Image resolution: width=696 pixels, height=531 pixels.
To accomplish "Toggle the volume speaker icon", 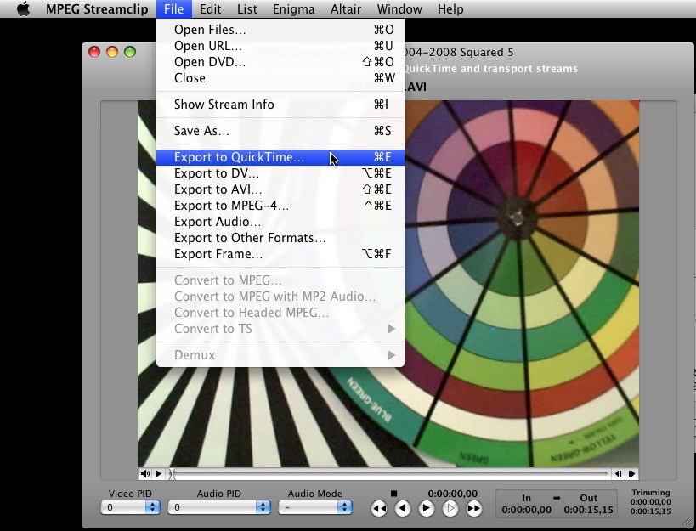I will coord(145,474).
